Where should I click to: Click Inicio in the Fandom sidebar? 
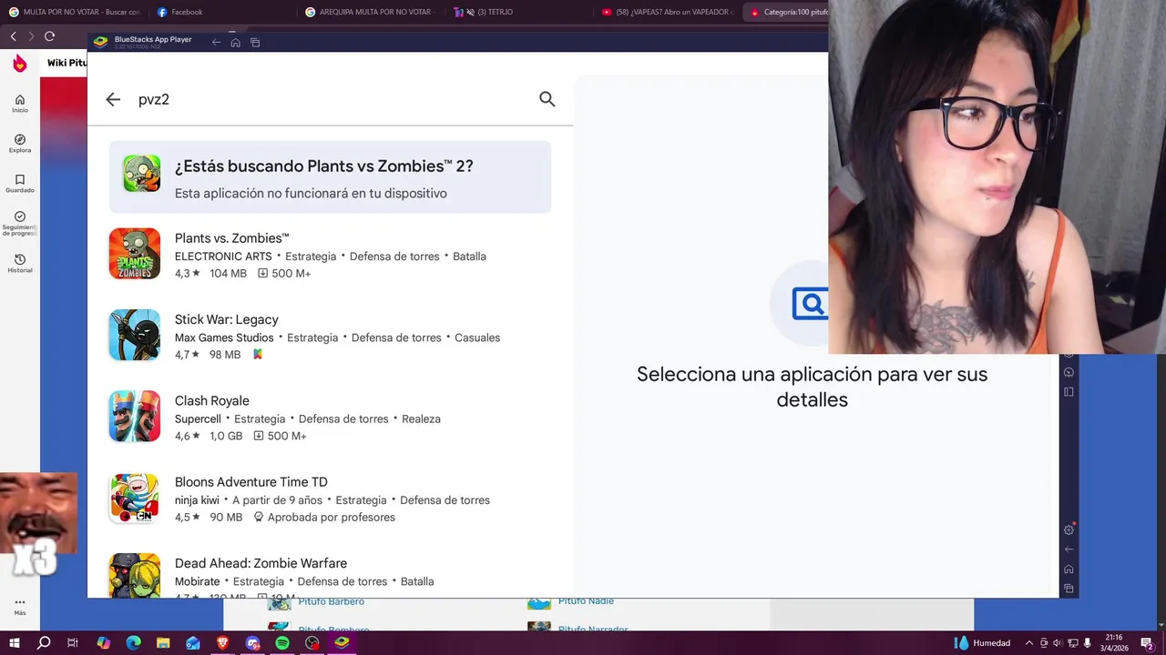[x=20, y=104]
